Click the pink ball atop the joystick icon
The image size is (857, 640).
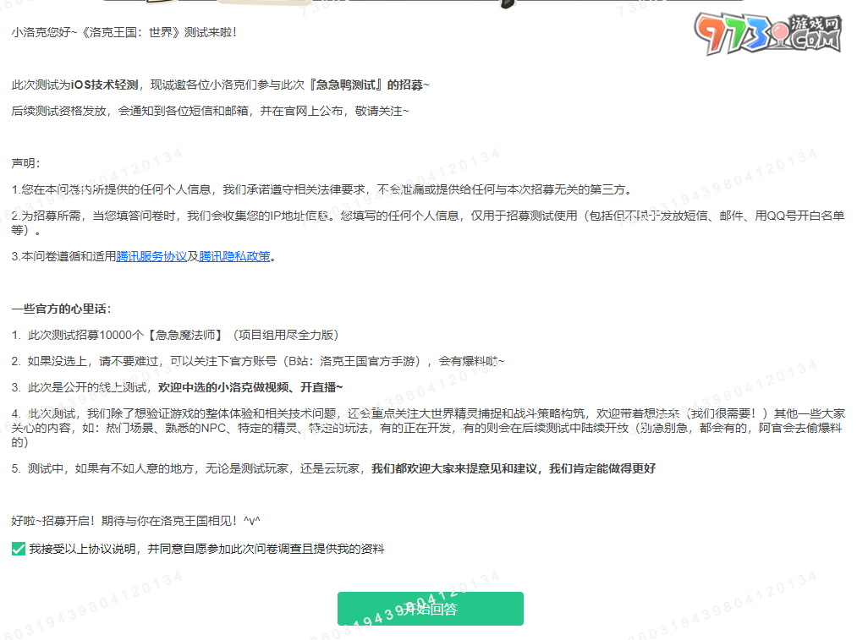[780, 30]
